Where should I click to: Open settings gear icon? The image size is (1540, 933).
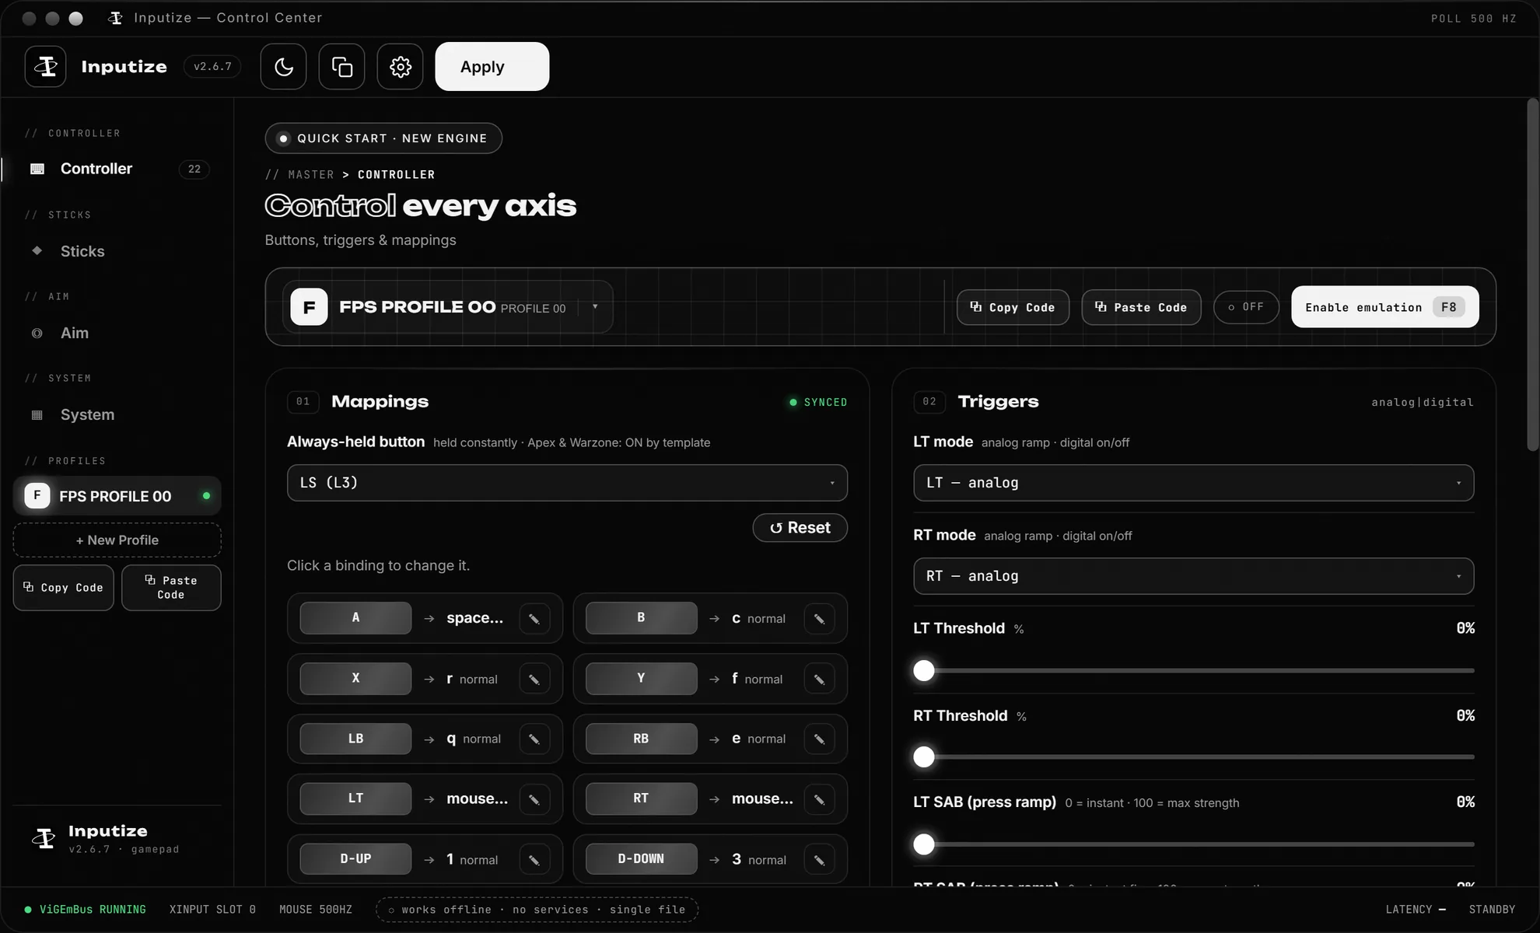(400, 67)
